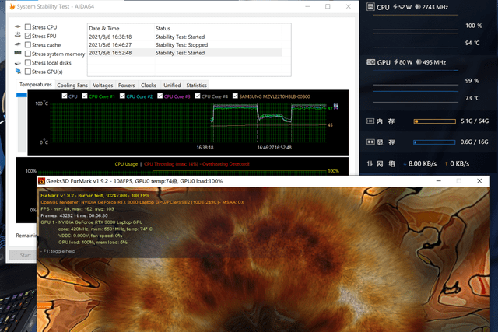This screenshot has width=498, height=332.
Task: Click the RAM icon beside 内存
Action: click(370, 121)
